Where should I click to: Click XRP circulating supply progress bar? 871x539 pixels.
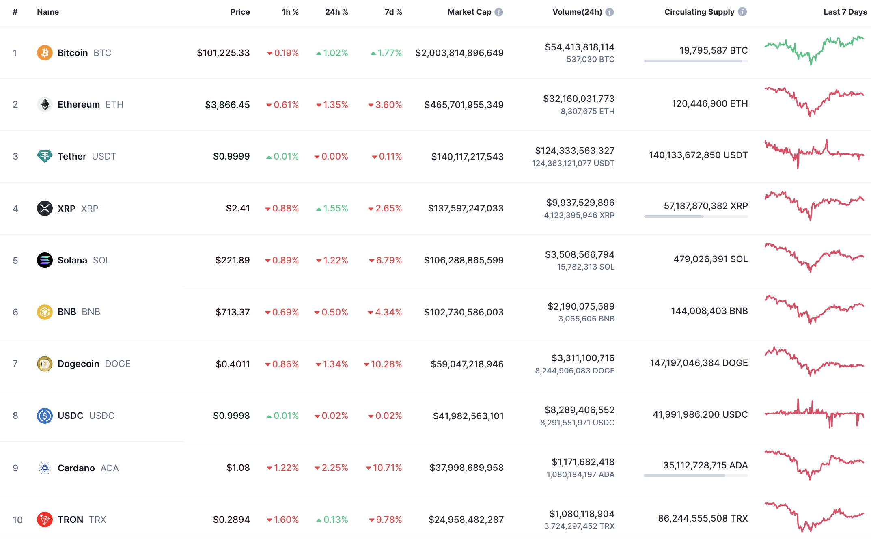pyautogui.click(x=696, y=216)
